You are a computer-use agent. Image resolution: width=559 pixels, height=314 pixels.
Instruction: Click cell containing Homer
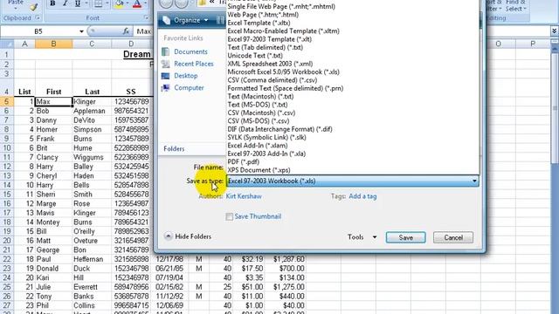pyautogui.click(x=53, y=129)
